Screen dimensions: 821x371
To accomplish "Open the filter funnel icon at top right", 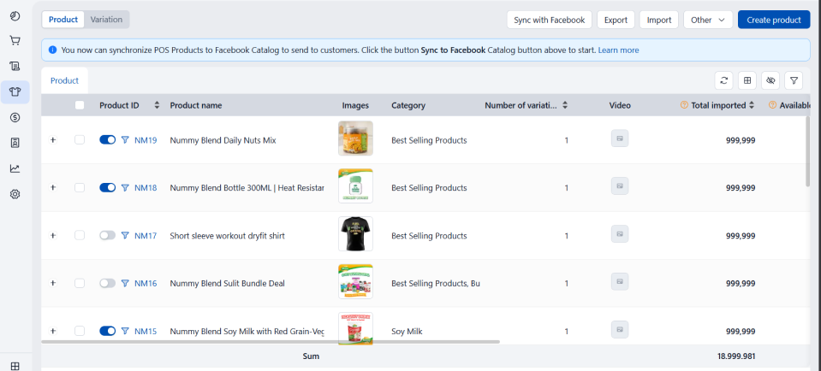I will pyautogui.click(x=794, y=80).
